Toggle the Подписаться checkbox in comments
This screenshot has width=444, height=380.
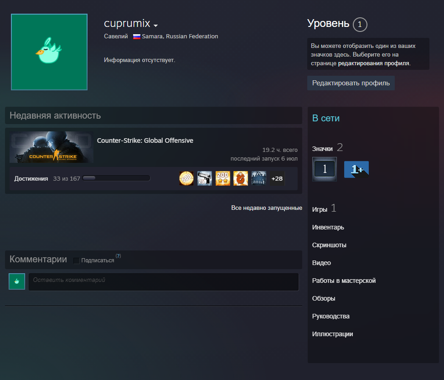pos(77,260)
